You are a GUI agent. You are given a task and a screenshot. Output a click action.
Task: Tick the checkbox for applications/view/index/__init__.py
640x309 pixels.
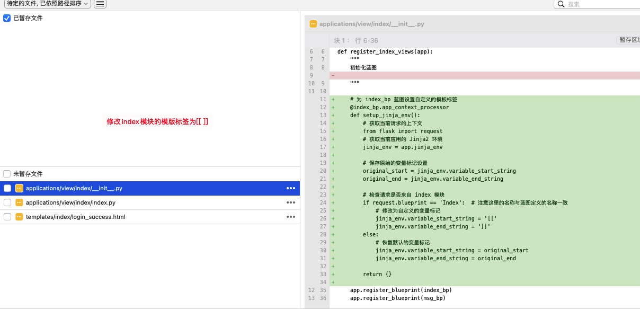(x=7, y=188)
